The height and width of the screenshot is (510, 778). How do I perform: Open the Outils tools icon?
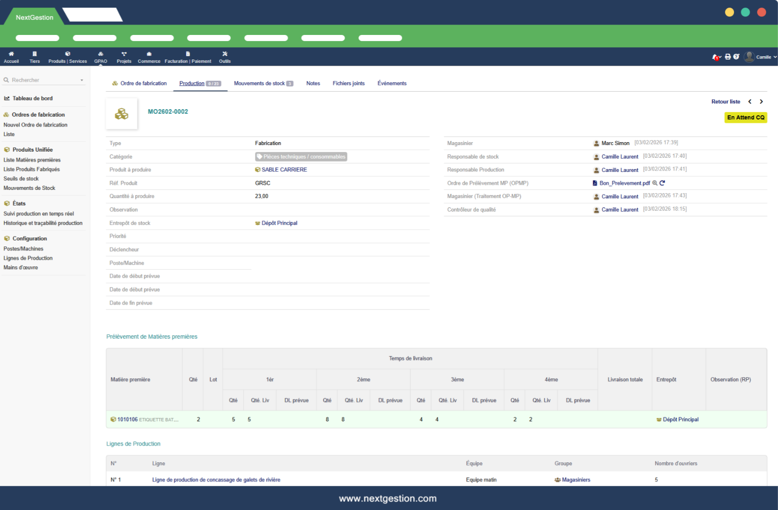225,54
